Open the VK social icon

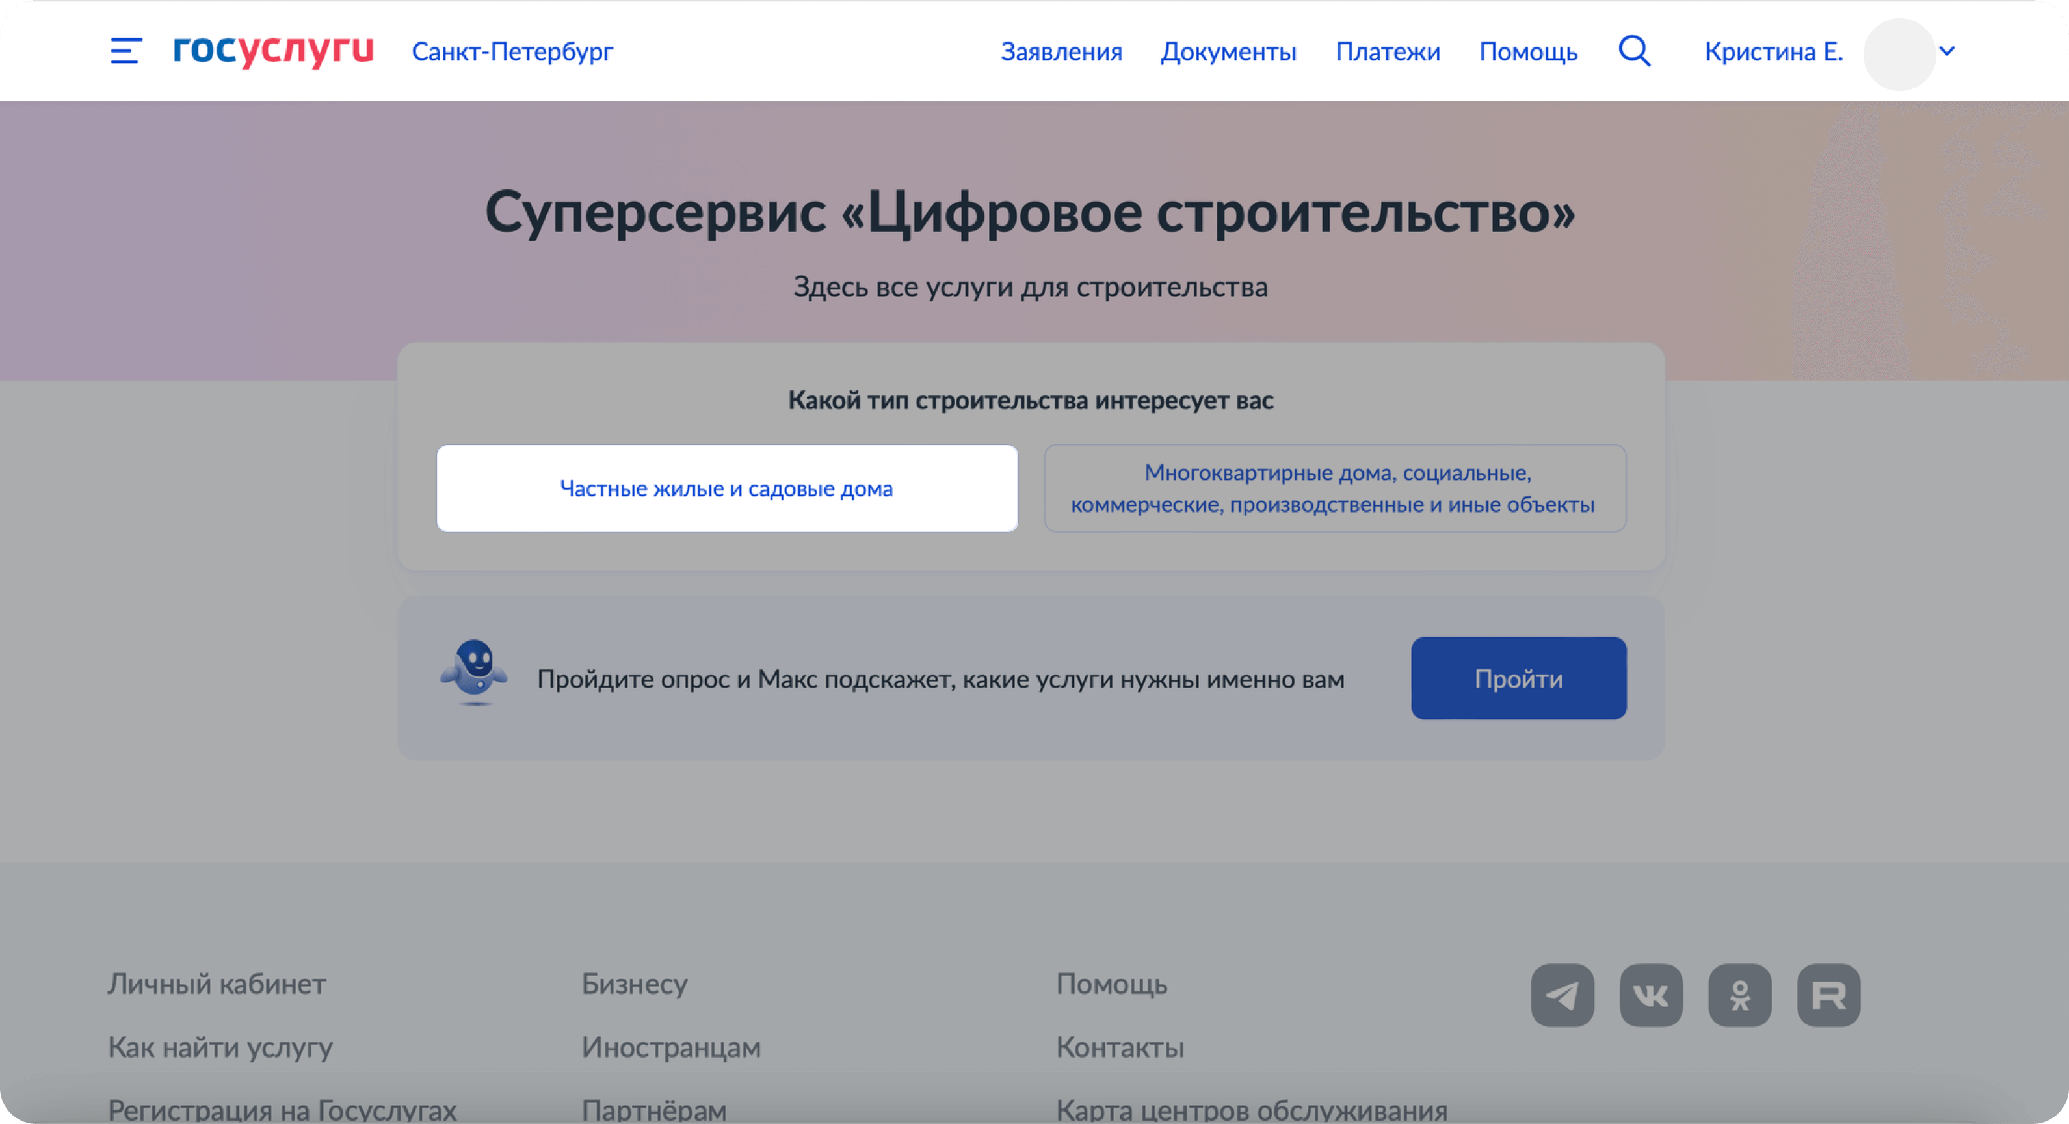pos(1650,995)
